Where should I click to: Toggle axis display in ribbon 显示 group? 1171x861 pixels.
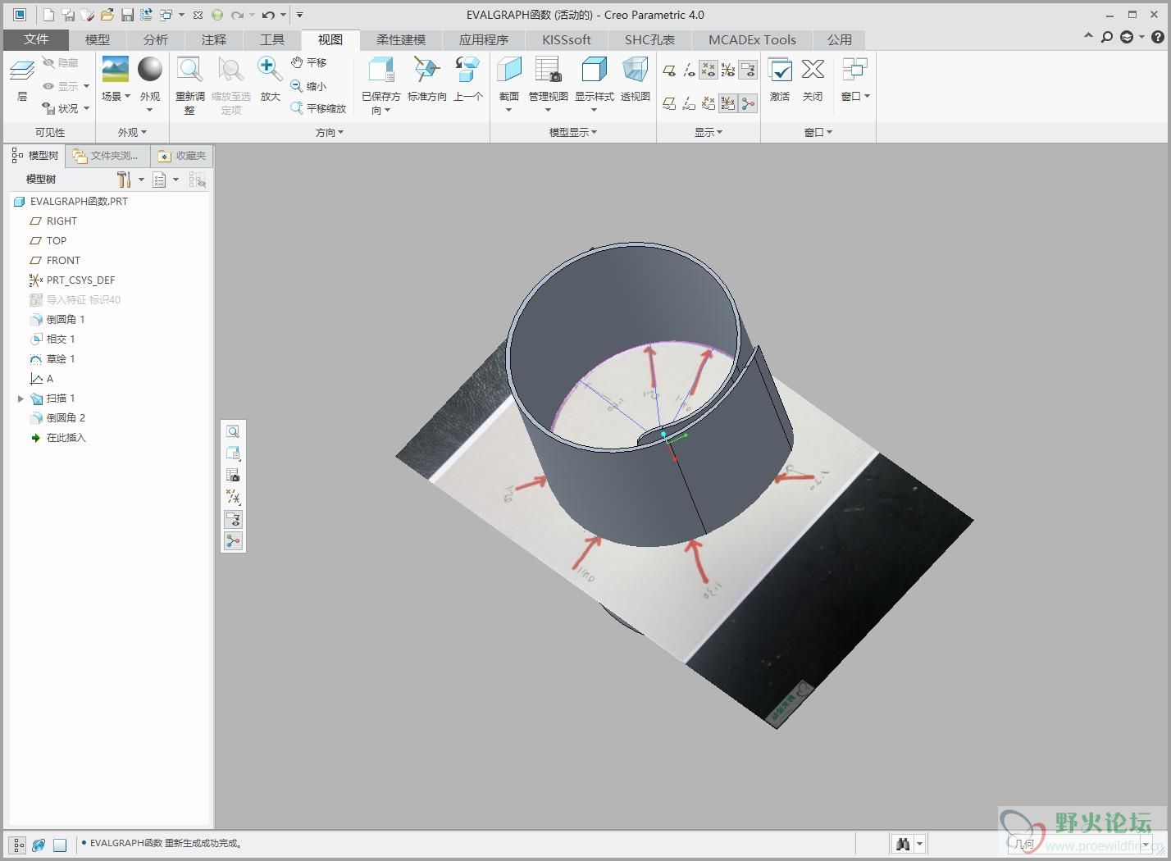click(x=689, y=71)
